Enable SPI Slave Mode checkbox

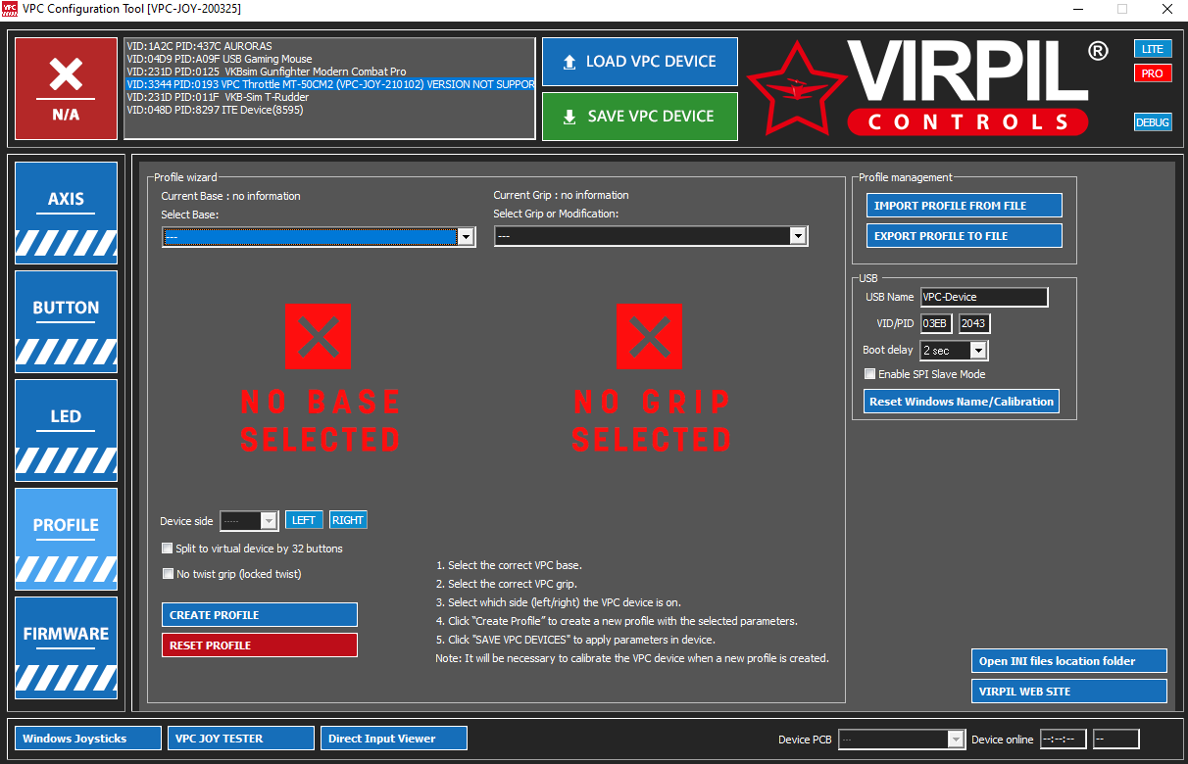(x=869, y=374)
